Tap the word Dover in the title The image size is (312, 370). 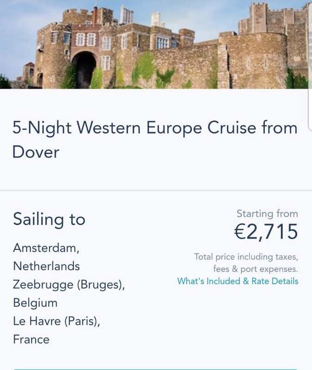[x=36, y=152]
